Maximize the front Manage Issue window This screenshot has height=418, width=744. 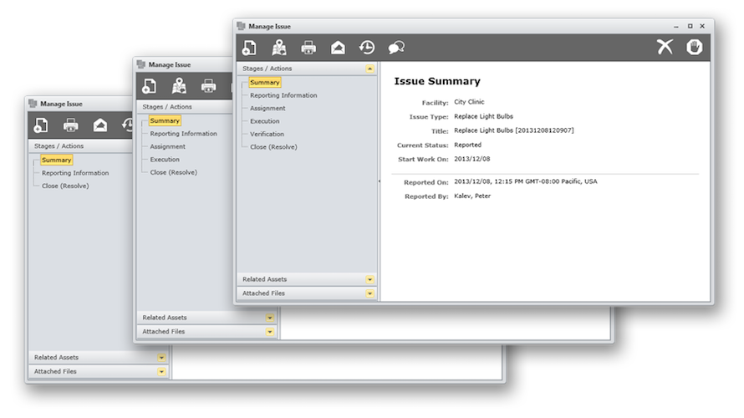pos(690,27)
